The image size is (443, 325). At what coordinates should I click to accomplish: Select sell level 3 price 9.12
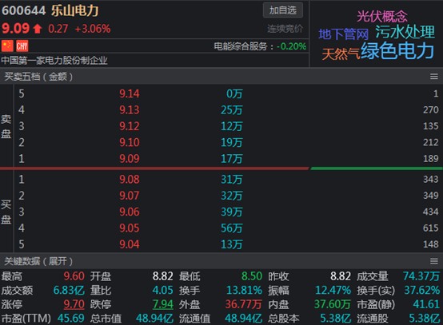click(x=130, y=126)
